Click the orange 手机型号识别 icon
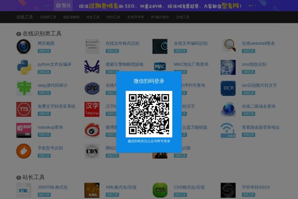The height and width of the screenshot is (199, 298). (23, 151)
